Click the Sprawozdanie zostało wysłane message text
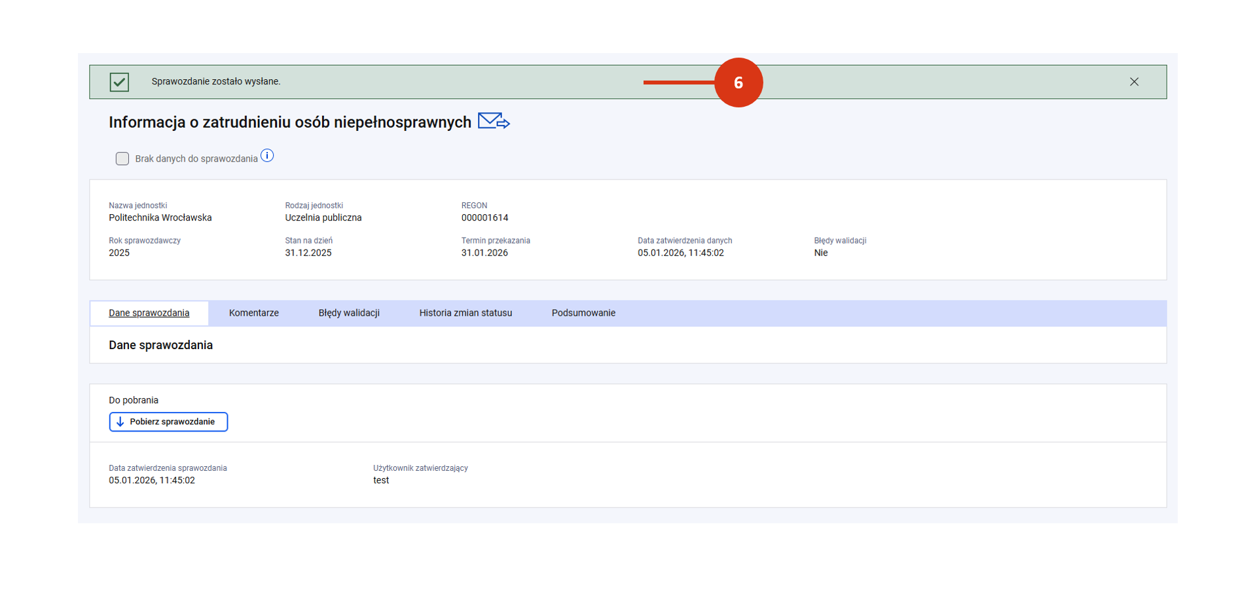 click(216, 82)
